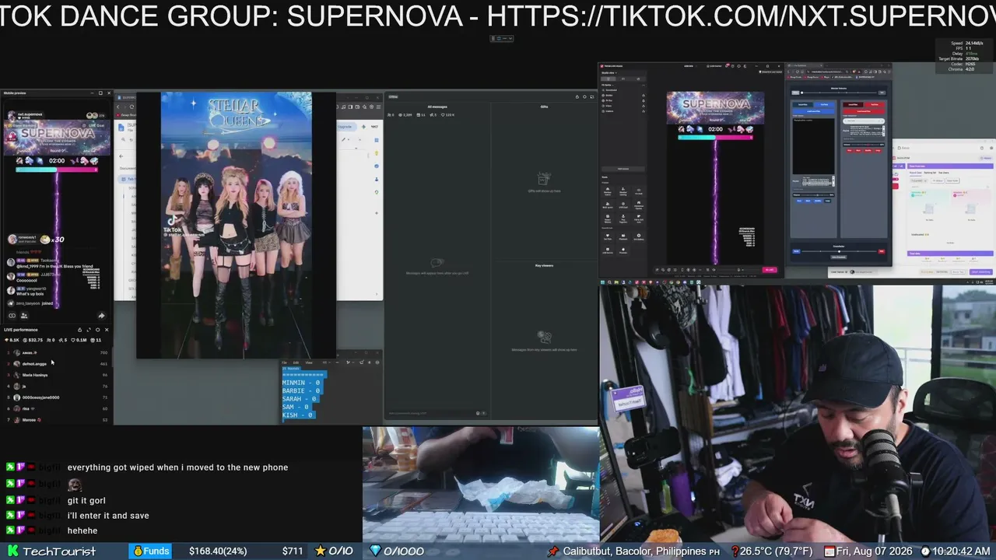Viewport: 996px width, 560px height.
Task: Select the "MINMIN - 0" line in Notepad
Action: click(301, 383)
